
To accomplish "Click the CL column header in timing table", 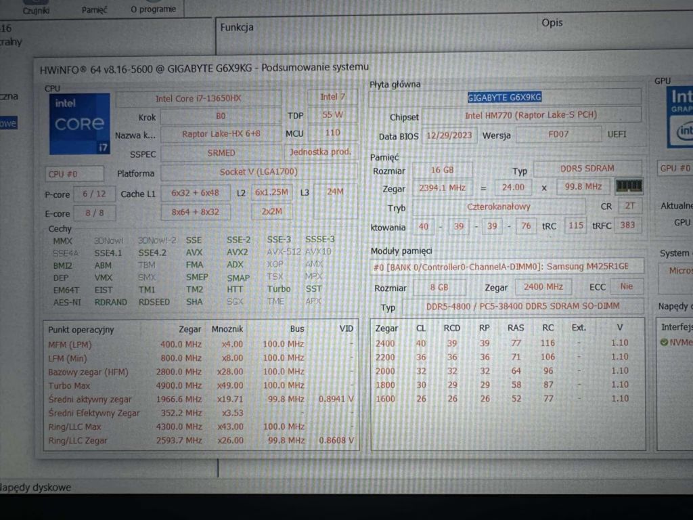I will point(421,328).
